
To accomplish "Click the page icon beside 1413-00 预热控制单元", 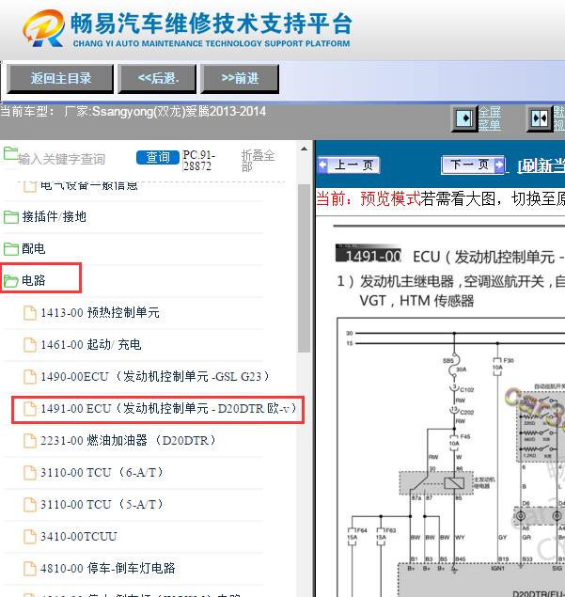I will [x=30, y=313].
